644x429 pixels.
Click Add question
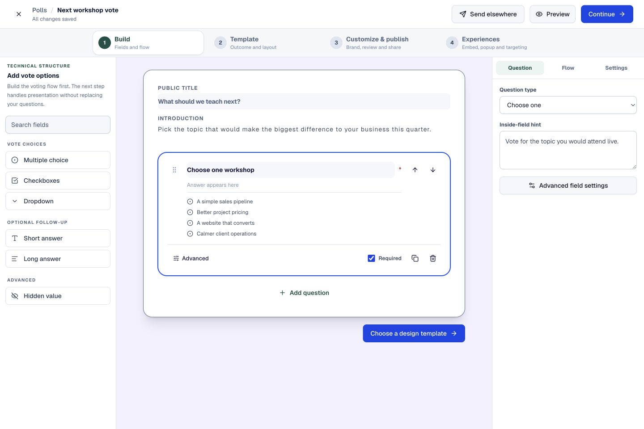pyautogui.click(x=304, y=293)
